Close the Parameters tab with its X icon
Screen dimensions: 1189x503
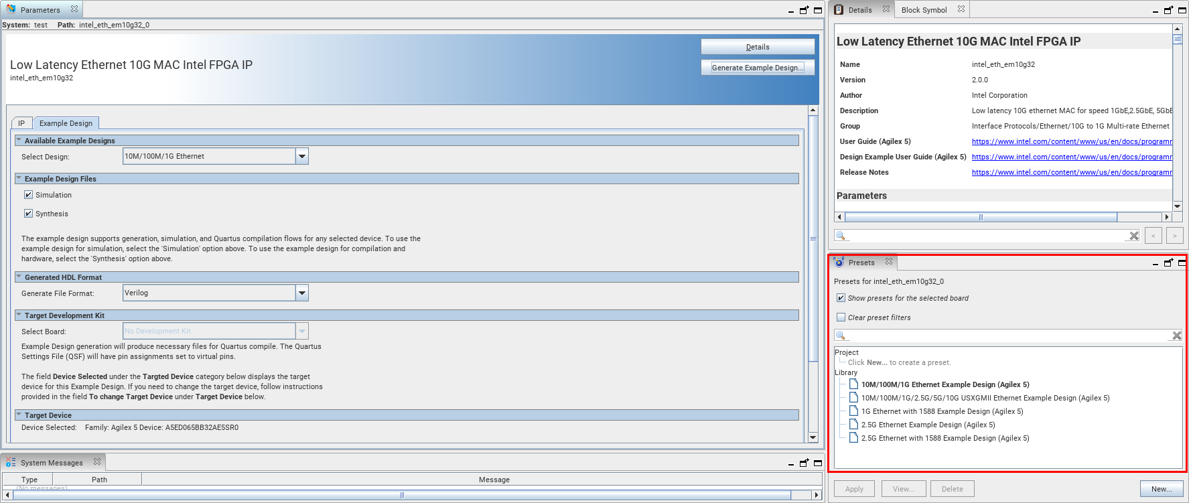click(x=74, y=9)
